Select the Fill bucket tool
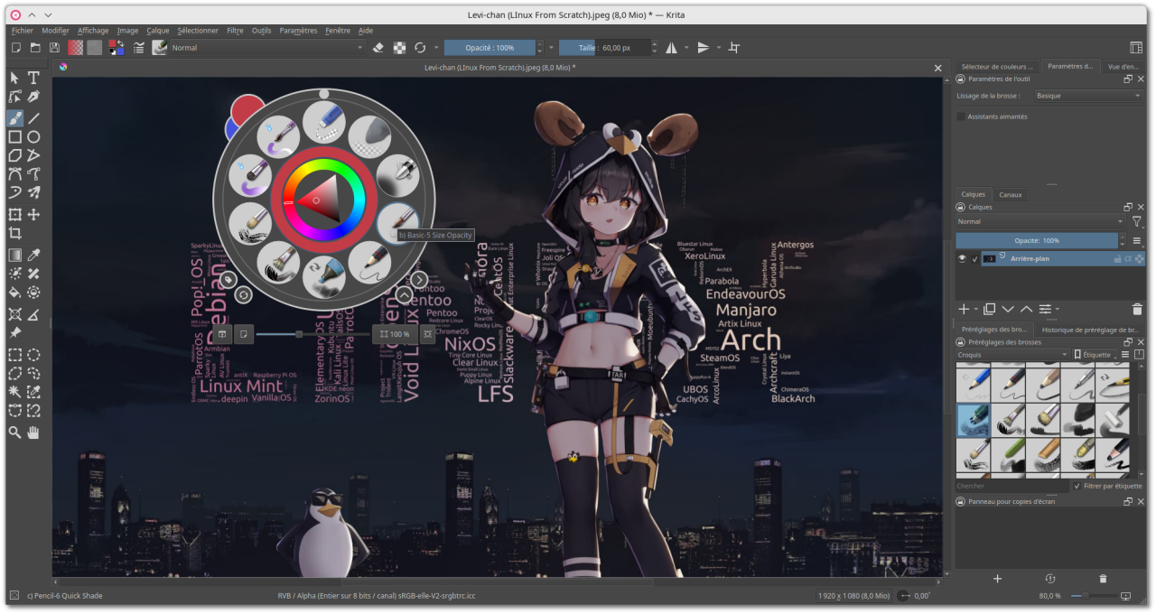The width and height of the screenshot is (1156, 614). click(x=14, y=293)
